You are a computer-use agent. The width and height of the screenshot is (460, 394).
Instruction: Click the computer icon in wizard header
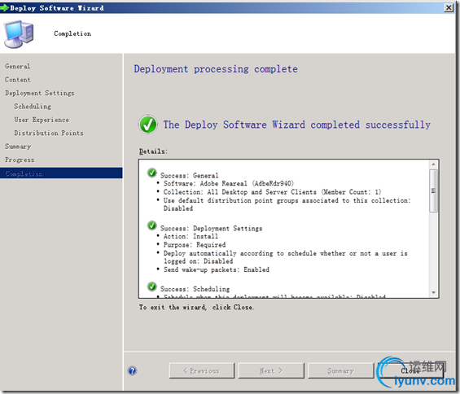click(19, 34)
